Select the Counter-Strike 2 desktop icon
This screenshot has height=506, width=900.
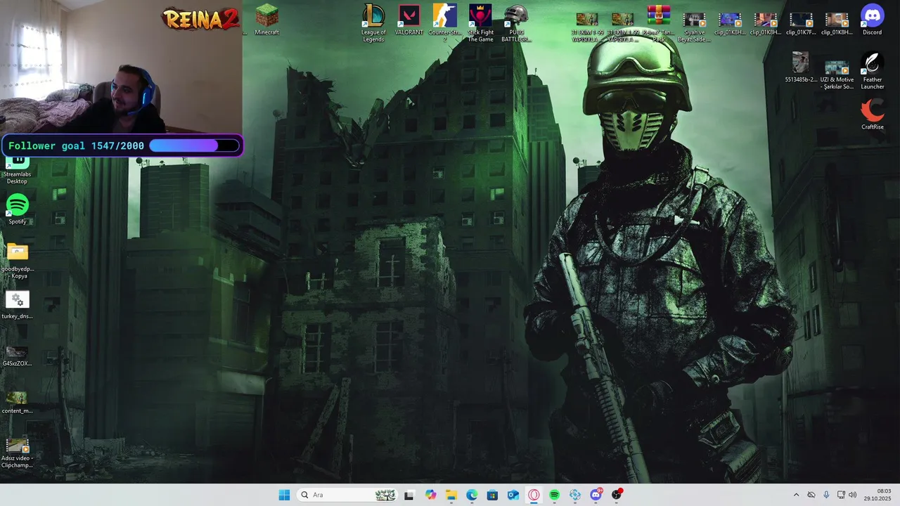click(x=444, y=23)
